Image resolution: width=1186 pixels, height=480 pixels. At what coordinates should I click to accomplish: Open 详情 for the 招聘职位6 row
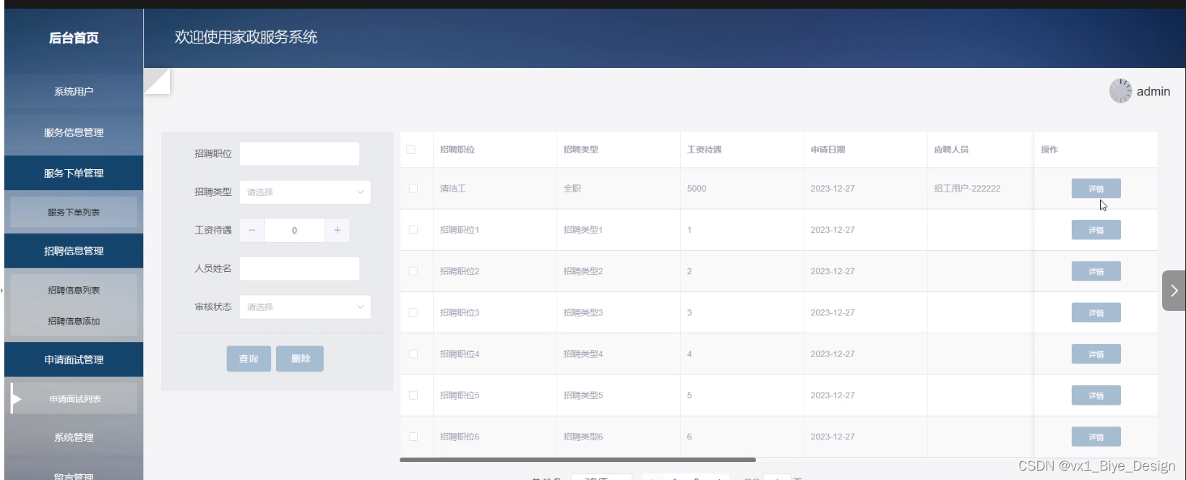[x=1096, y=437]
